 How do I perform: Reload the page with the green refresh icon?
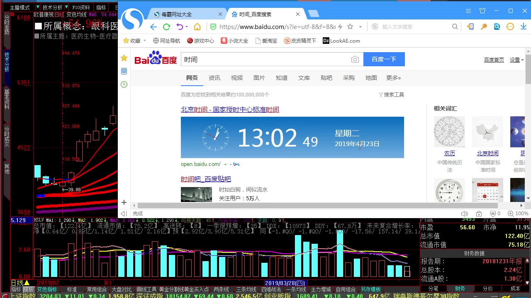click(x=166, y=27)
